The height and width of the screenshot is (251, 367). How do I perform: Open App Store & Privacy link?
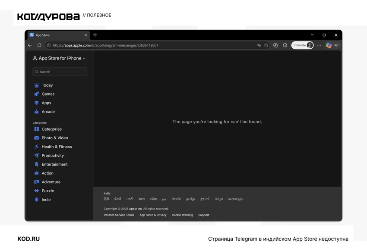153,215
